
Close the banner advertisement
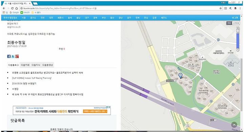point(109,107)
